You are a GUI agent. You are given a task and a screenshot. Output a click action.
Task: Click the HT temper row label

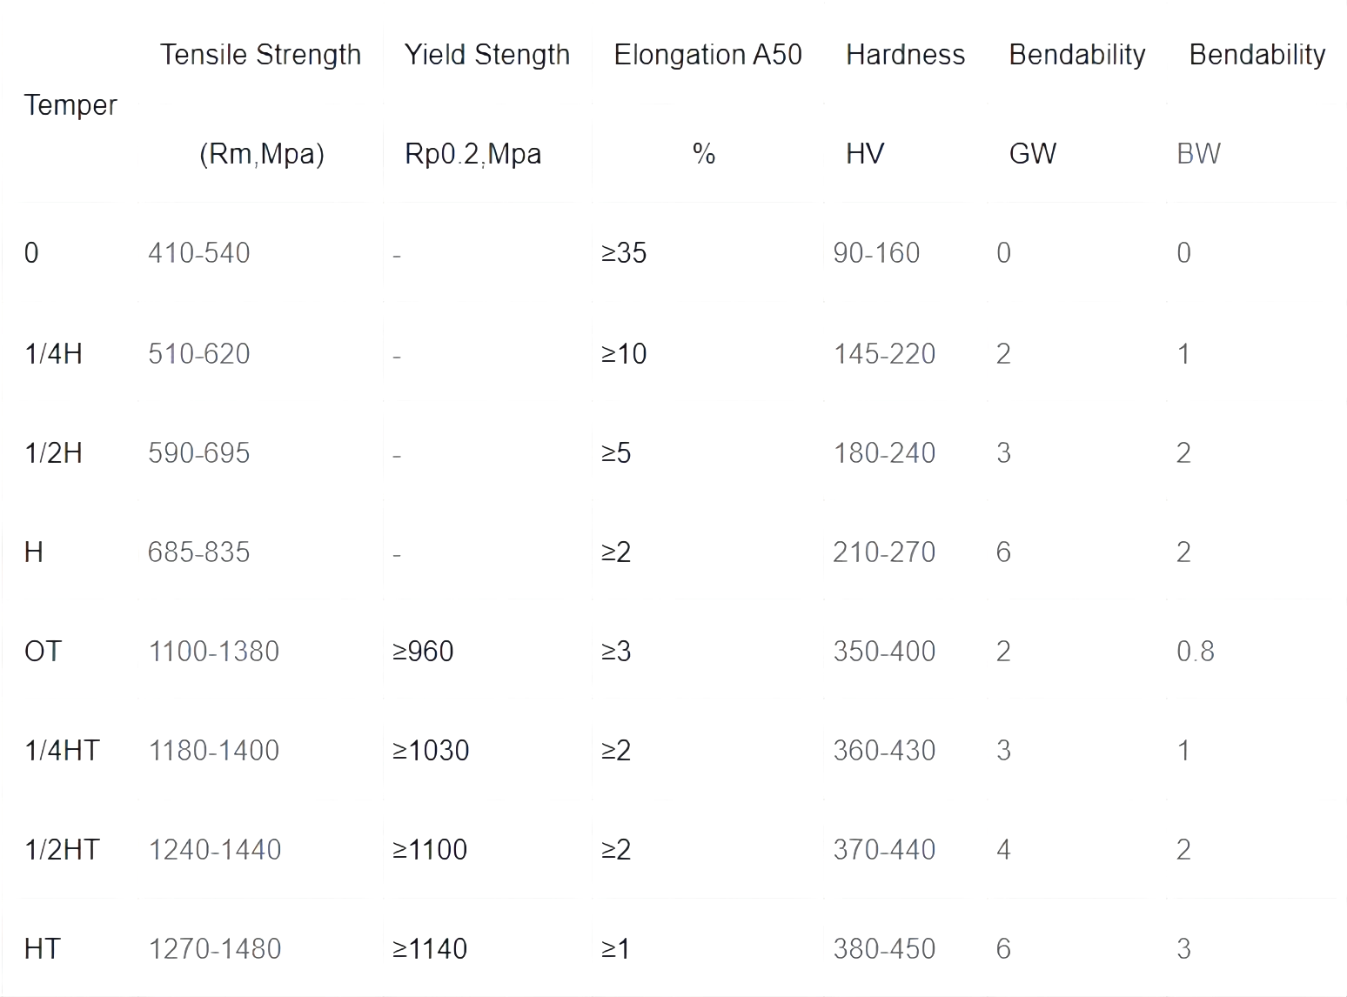[x=43, y=949]
